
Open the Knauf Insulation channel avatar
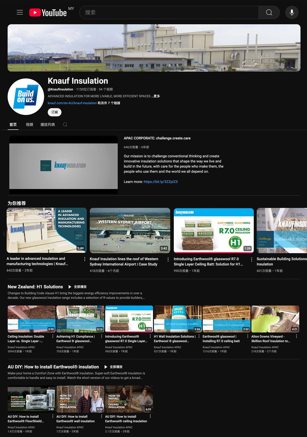coord(26,97)
